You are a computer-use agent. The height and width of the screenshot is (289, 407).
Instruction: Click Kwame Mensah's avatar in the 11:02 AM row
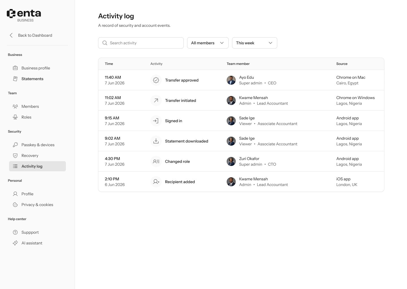point(231,100)
